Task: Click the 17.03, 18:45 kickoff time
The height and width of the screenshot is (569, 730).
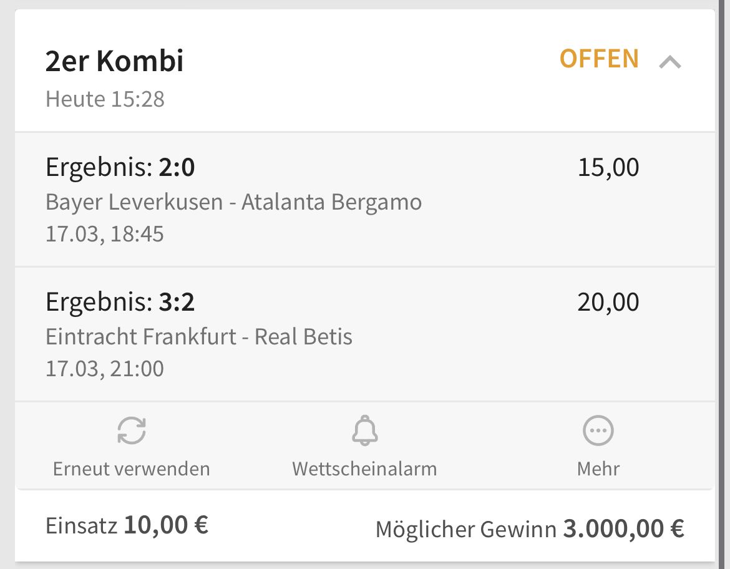Action: (x=105, y=234)
